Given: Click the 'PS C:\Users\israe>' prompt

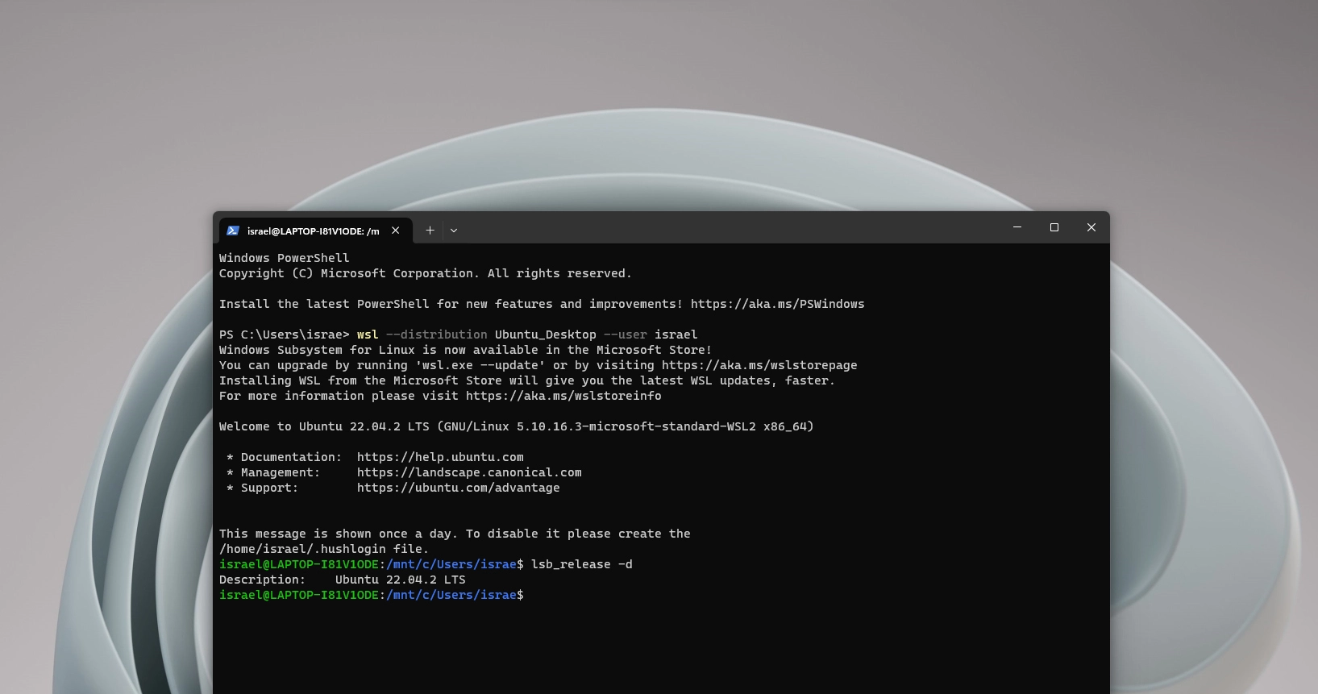Looking at the screenshot, I should point(285,335).
